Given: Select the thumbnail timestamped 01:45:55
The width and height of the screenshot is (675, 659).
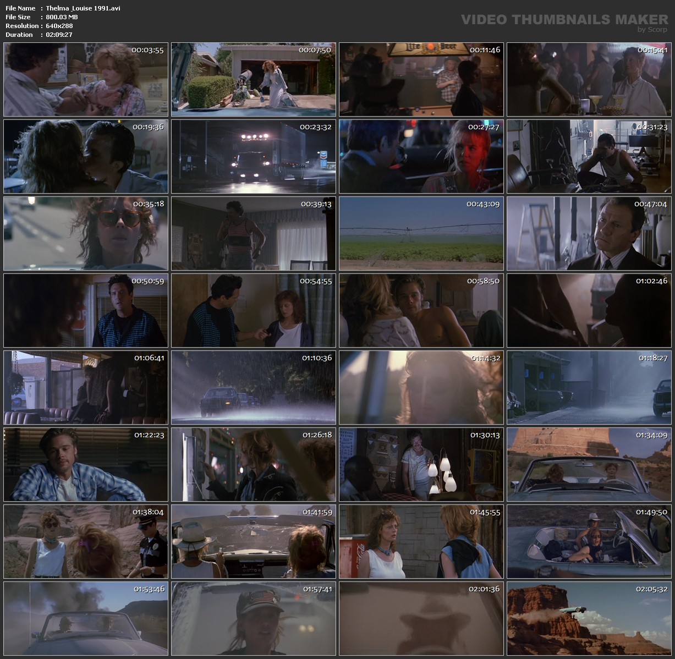Looking at the screenshot, I should pos(421,541).
